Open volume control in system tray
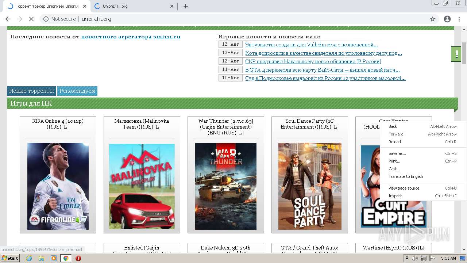Screen dimensions: 467x263 coord(415,258)
